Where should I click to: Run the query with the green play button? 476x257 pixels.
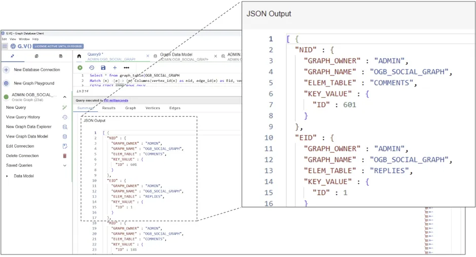80,68
